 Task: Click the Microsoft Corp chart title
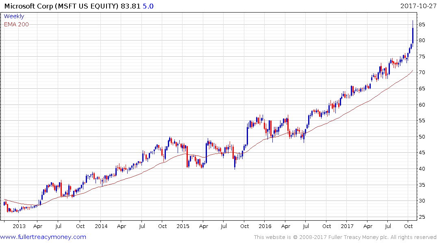[79, 6]
